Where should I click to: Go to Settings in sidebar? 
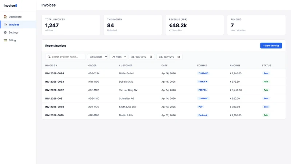[18, 32]
